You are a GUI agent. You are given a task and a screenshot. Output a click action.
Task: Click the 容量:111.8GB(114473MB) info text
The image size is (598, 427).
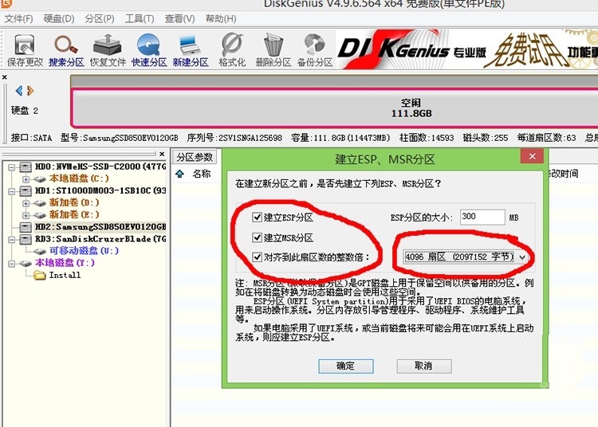click(340, 138)
